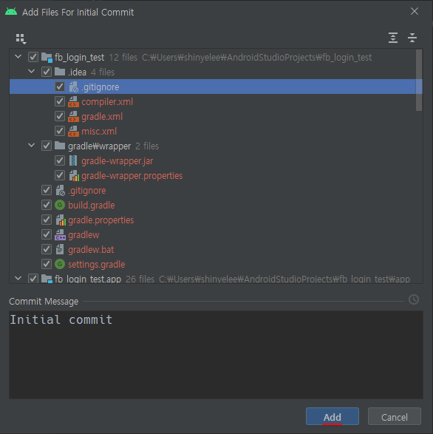The width and height of the screenshot is (433, 434).
Task: Collapse the fb_login_test.app node
Action: coord(18,278)
